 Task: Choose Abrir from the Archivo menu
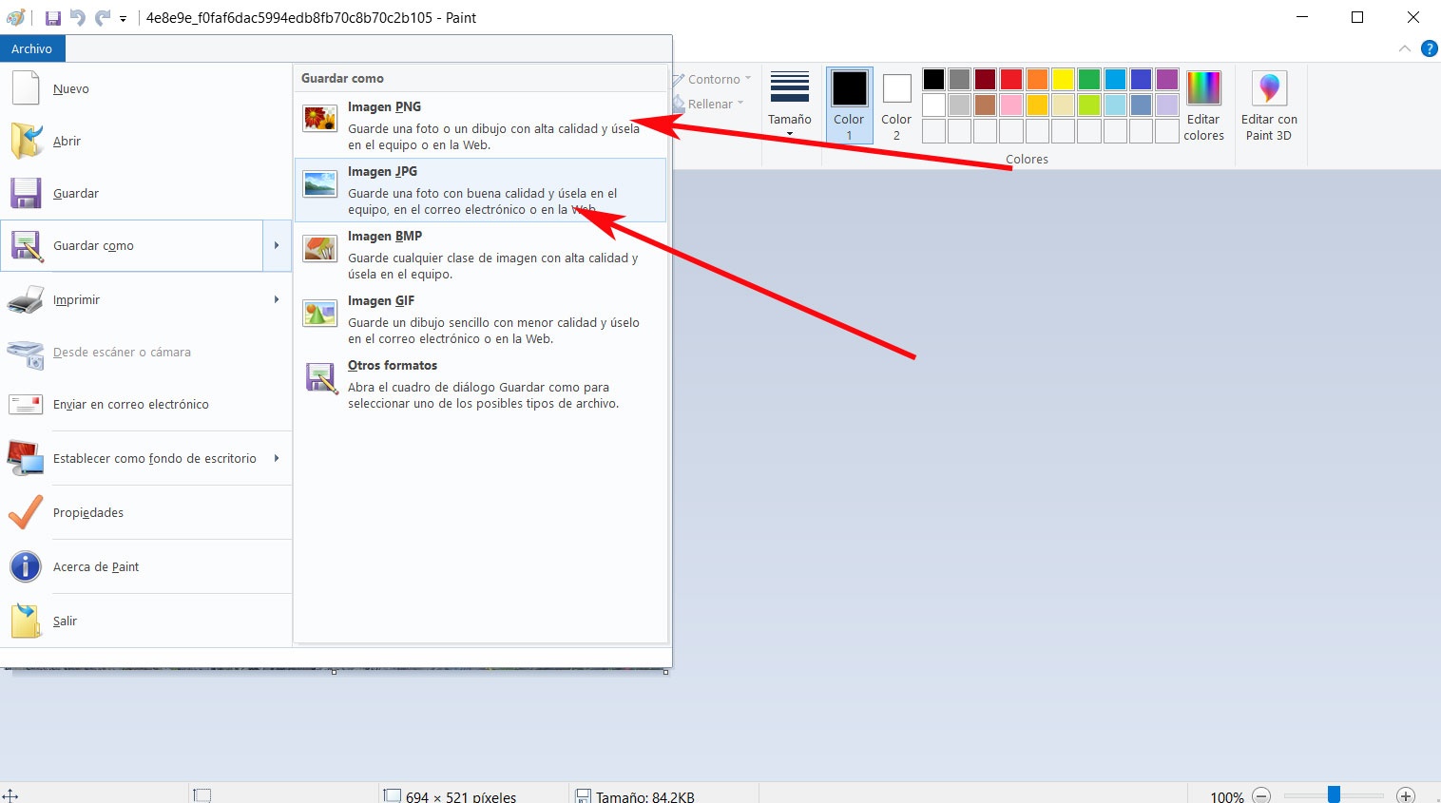pos(145,141)
